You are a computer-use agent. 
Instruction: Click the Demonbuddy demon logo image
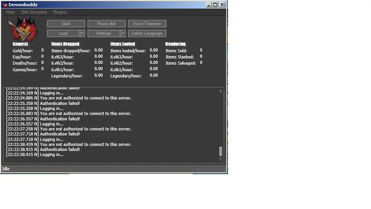click(22, 29)
